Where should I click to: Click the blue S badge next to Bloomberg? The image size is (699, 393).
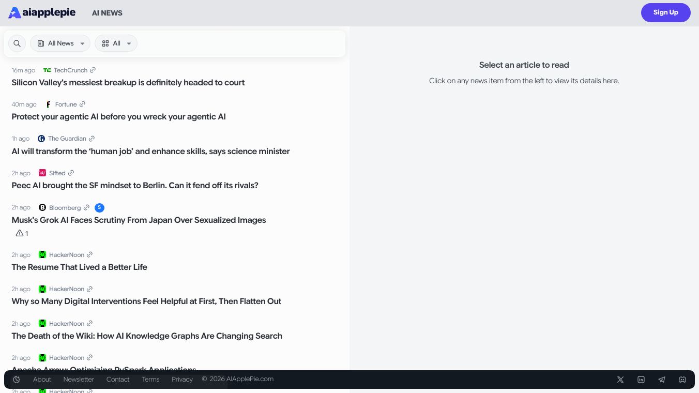coord(100,207)
